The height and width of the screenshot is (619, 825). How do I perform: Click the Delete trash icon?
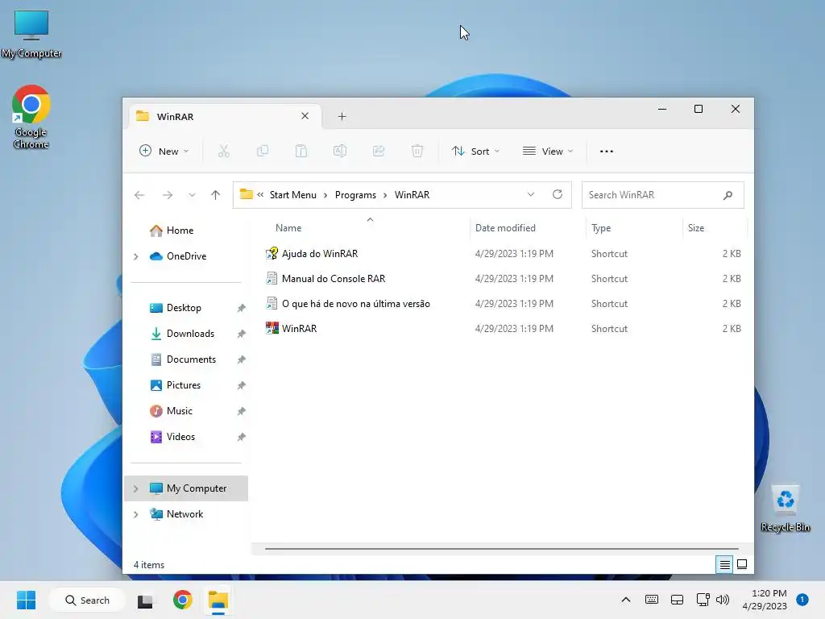tap(417, 152)
